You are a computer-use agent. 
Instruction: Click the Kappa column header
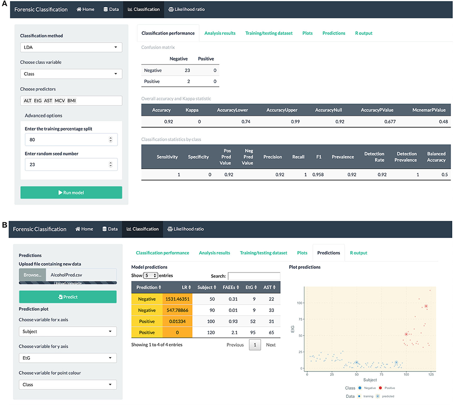pos(192,110)
